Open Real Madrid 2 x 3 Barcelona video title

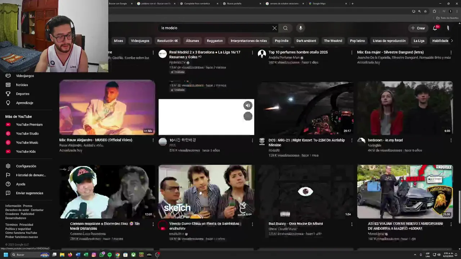point(205,55)
